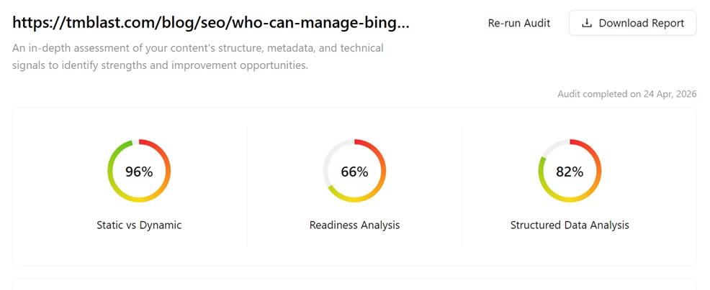
Task: Click the download icon in Download Report
Action: 587,23
